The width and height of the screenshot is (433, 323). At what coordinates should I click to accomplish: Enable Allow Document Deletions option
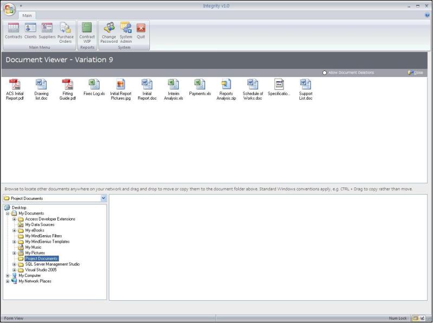324,73
